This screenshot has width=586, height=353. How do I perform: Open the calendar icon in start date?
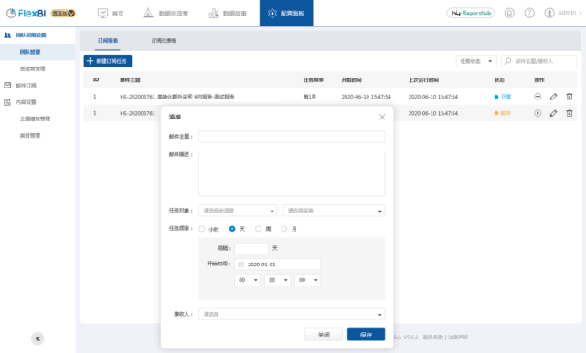coord(240,265)
